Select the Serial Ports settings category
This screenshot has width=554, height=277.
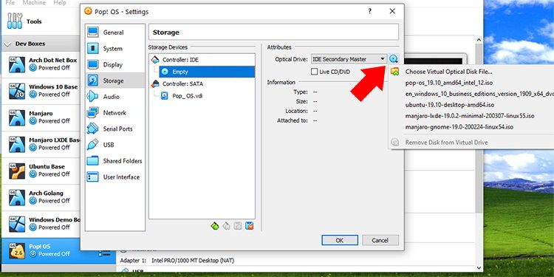pyautogui.click(x=115, y=129)
